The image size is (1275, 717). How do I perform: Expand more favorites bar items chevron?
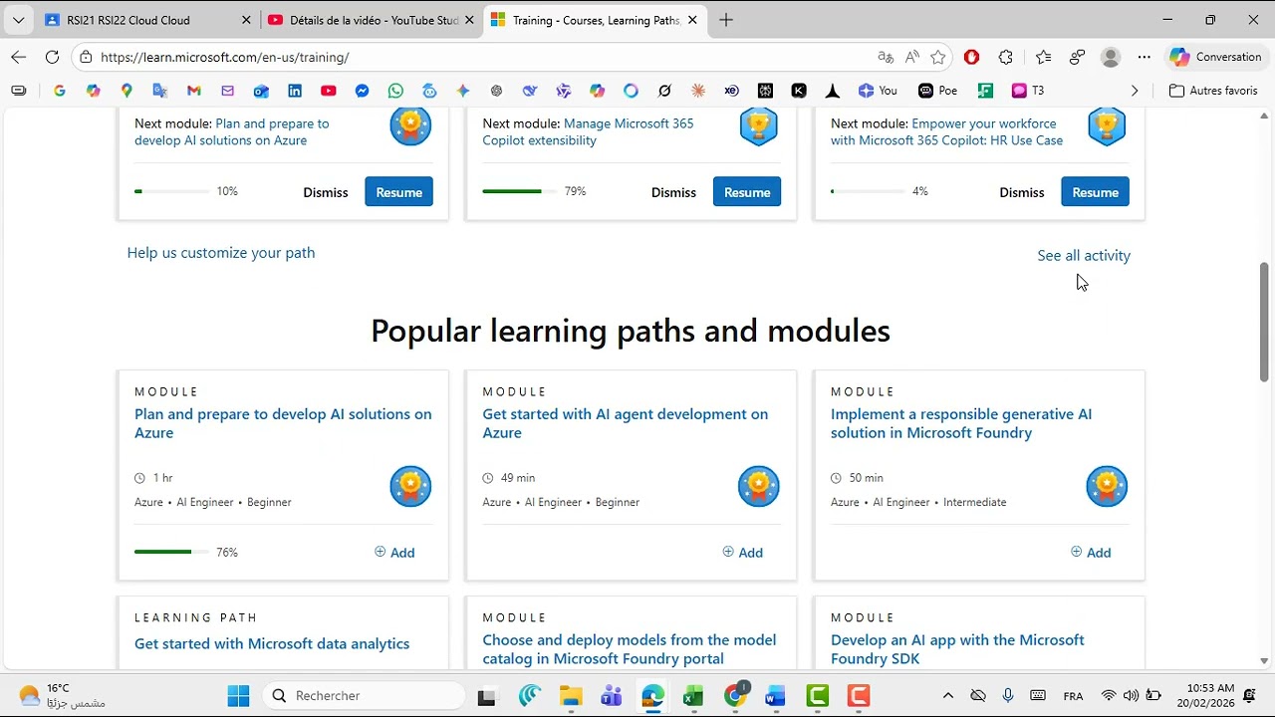pyautogui.click(x=1135, y=91)
